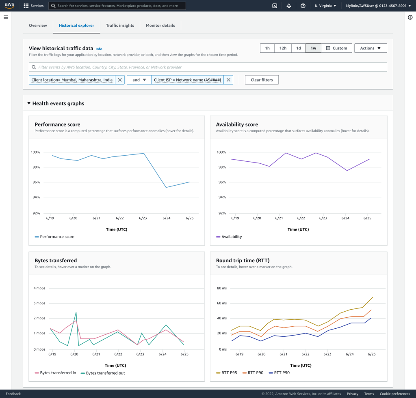Screen dimensions: 416x398
Task: Open the Actions dropdown
Action: pos(370,48)
